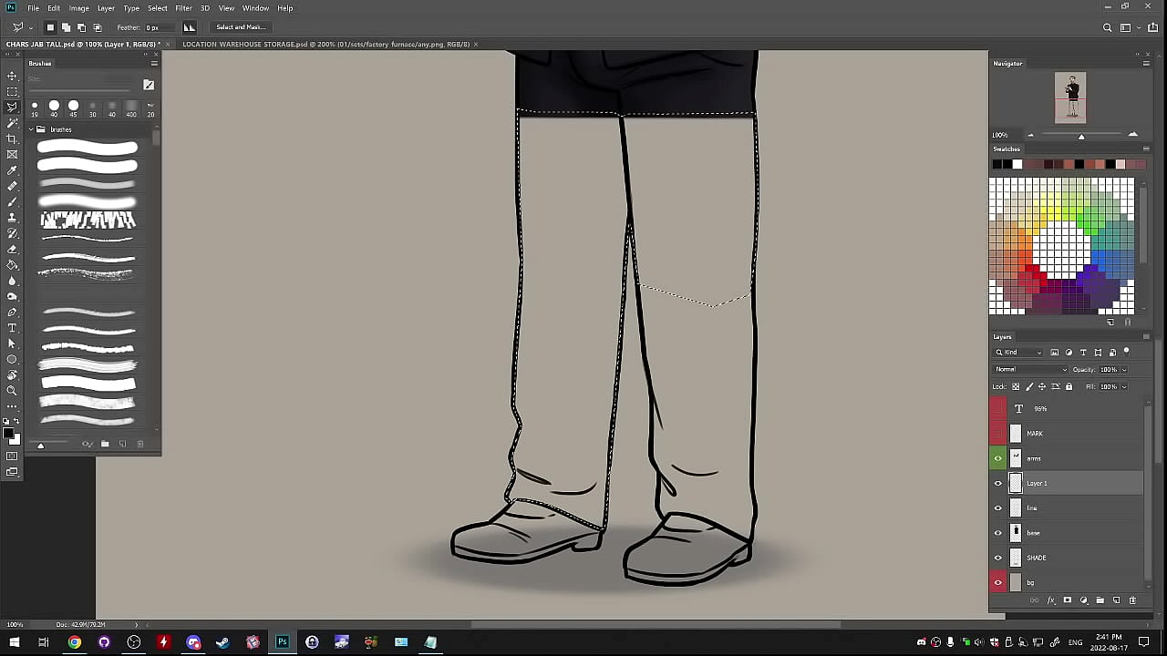Collapse the brushes folder group
1167x656 pixels.
coord(31,129)
